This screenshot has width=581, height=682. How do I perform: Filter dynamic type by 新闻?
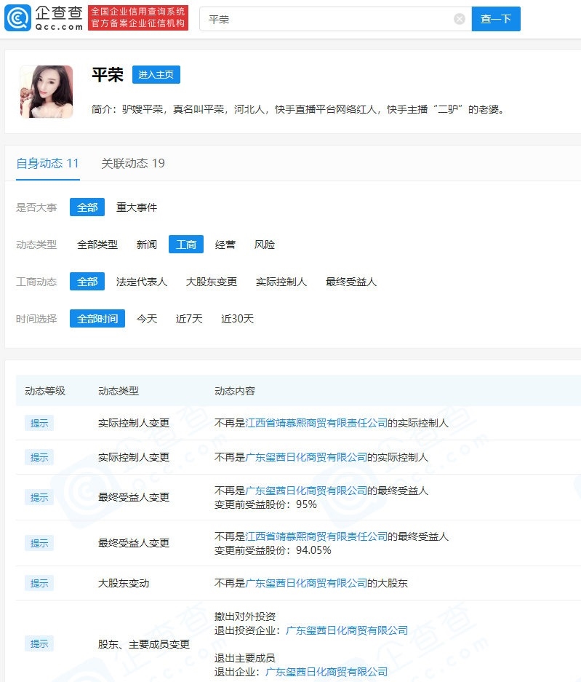click(147, 245)
